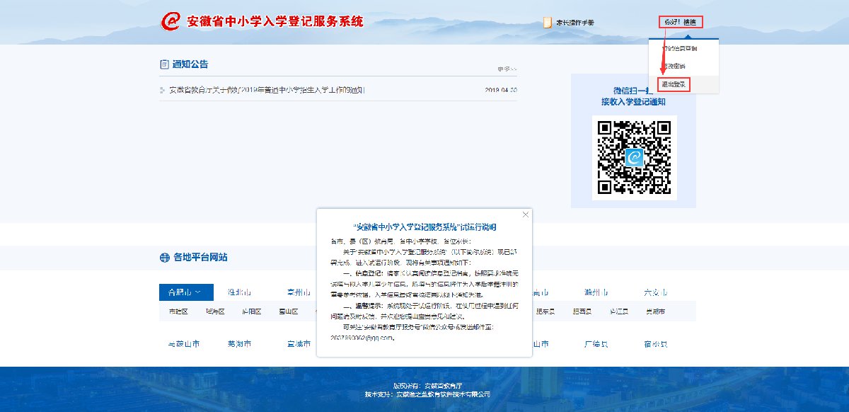Expand the 合肥市 city tab
Screen dimensions: 849x412
click(x=185, y=292)
